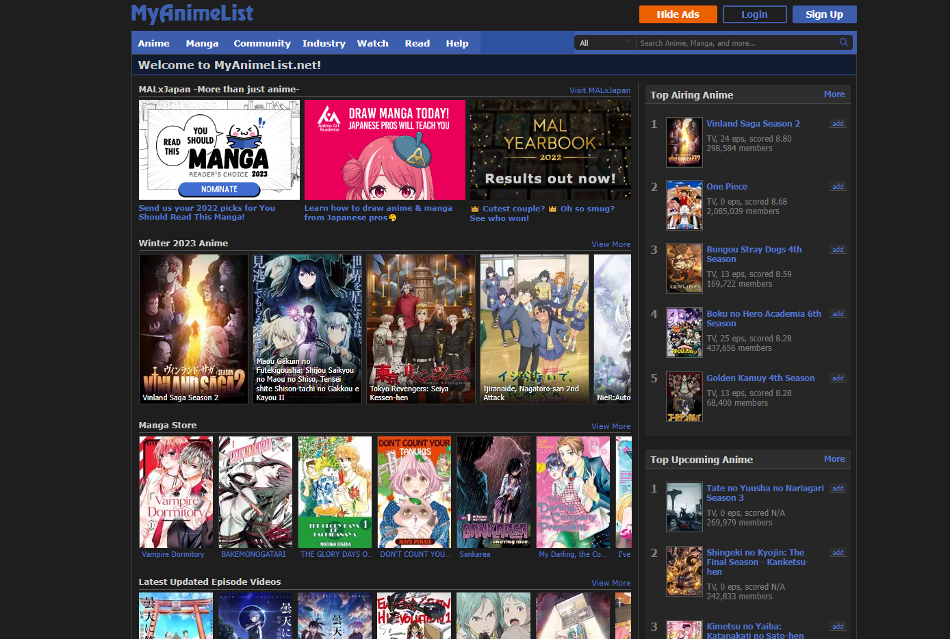Click More in Top Upcoming Anime
The height and width of the screenshot is (639, 950).
pyautogui.click(x=834, y=459)
